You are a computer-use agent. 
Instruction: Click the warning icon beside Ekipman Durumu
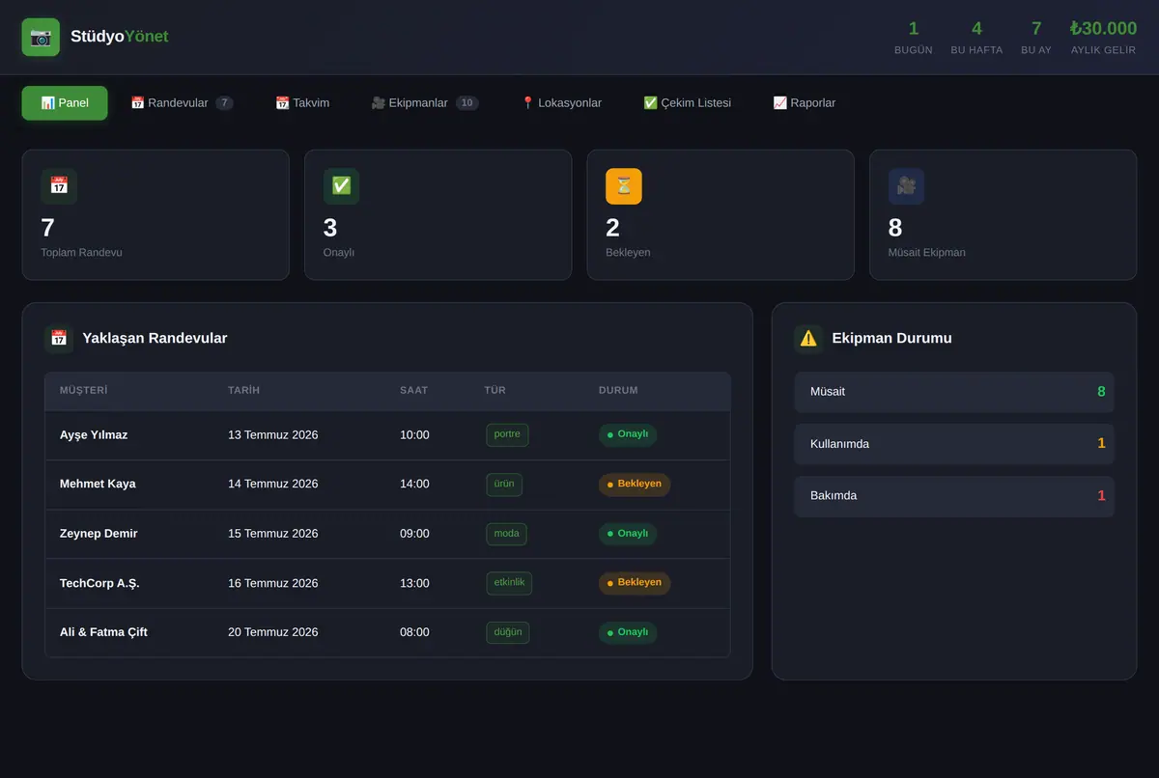click(x=808, y=338)
